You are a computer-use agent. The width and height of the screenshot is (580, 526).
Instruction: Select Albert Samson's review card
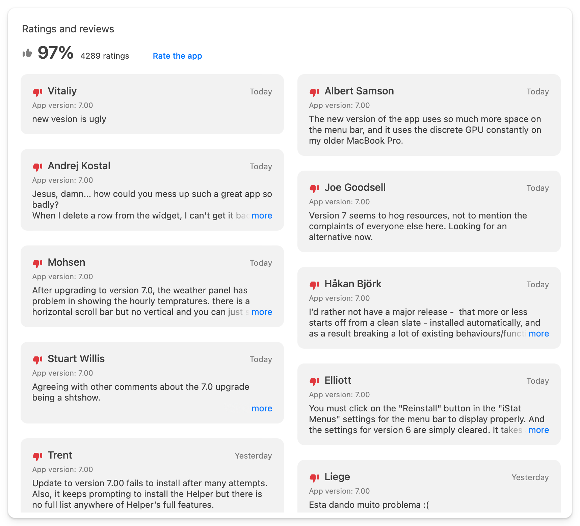(x=429, y=115)
